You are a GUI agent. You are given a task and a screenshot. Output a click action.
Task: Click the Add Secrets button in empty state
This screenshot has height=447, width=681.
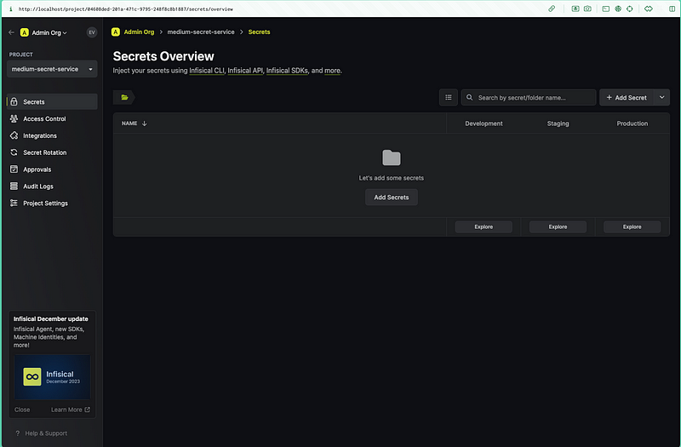(x=392, y=198)
